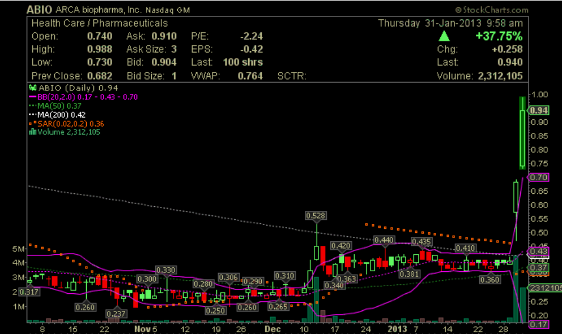This screenshot has height=334, width=562.
Task: Click the Nov month label on date axis
Action: 142,329
